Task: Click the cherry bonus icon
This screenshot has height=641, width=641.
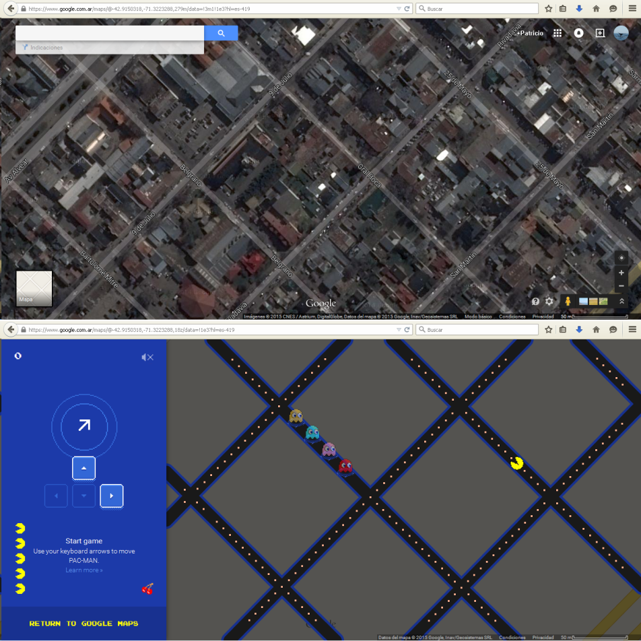Action: 147,588
